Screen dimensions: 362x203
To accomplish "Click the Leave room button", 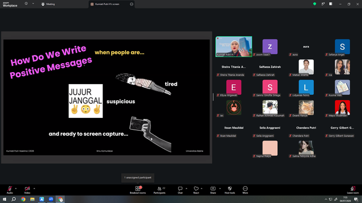I will coord(353,190).
